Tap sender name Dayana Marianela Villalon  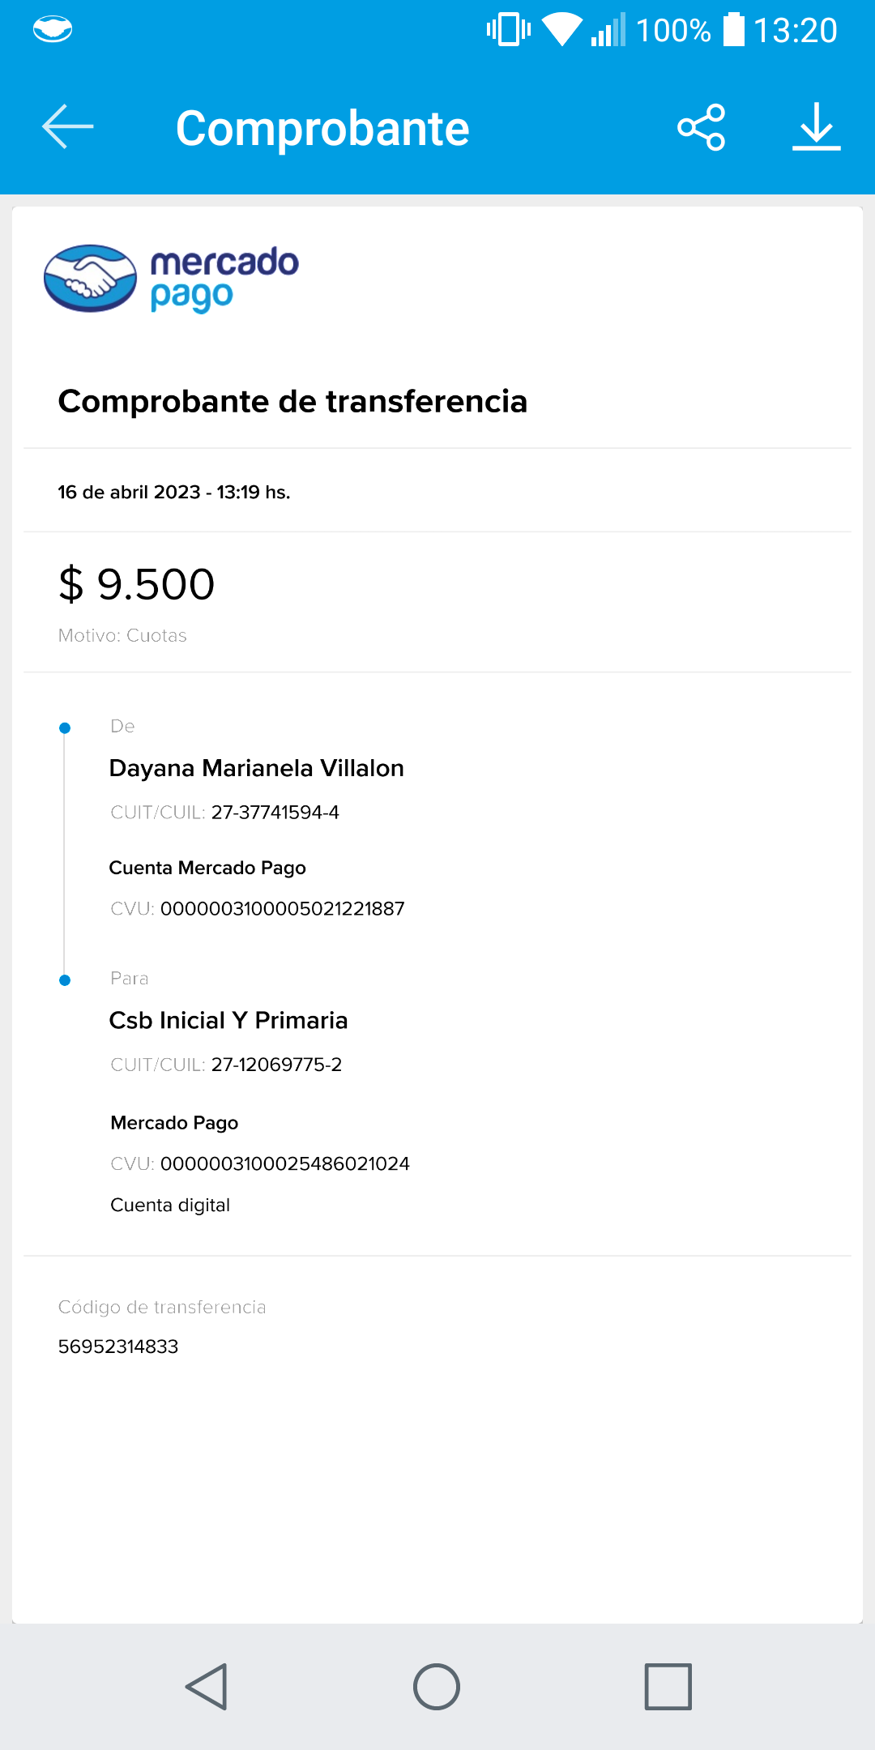[x=256, y=768]
